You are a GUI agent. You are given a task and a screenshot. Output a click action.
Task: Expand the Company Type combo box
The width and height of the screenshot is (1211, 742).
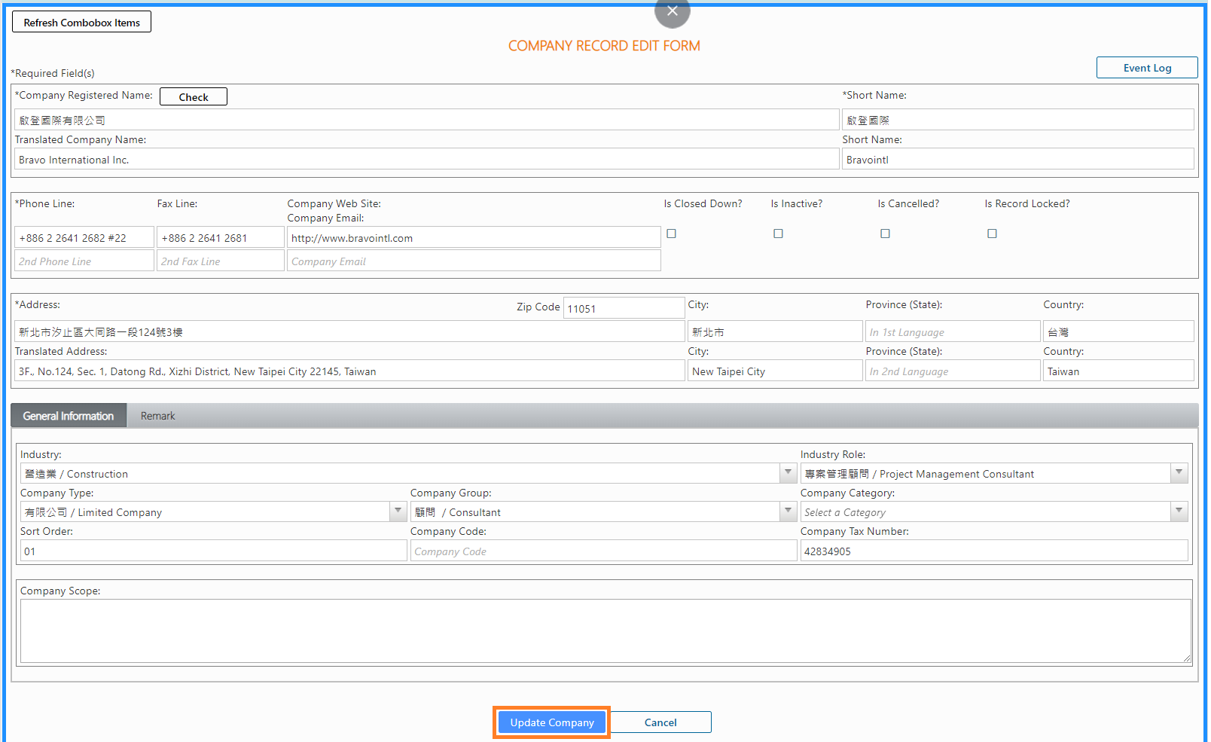(398, 511)
